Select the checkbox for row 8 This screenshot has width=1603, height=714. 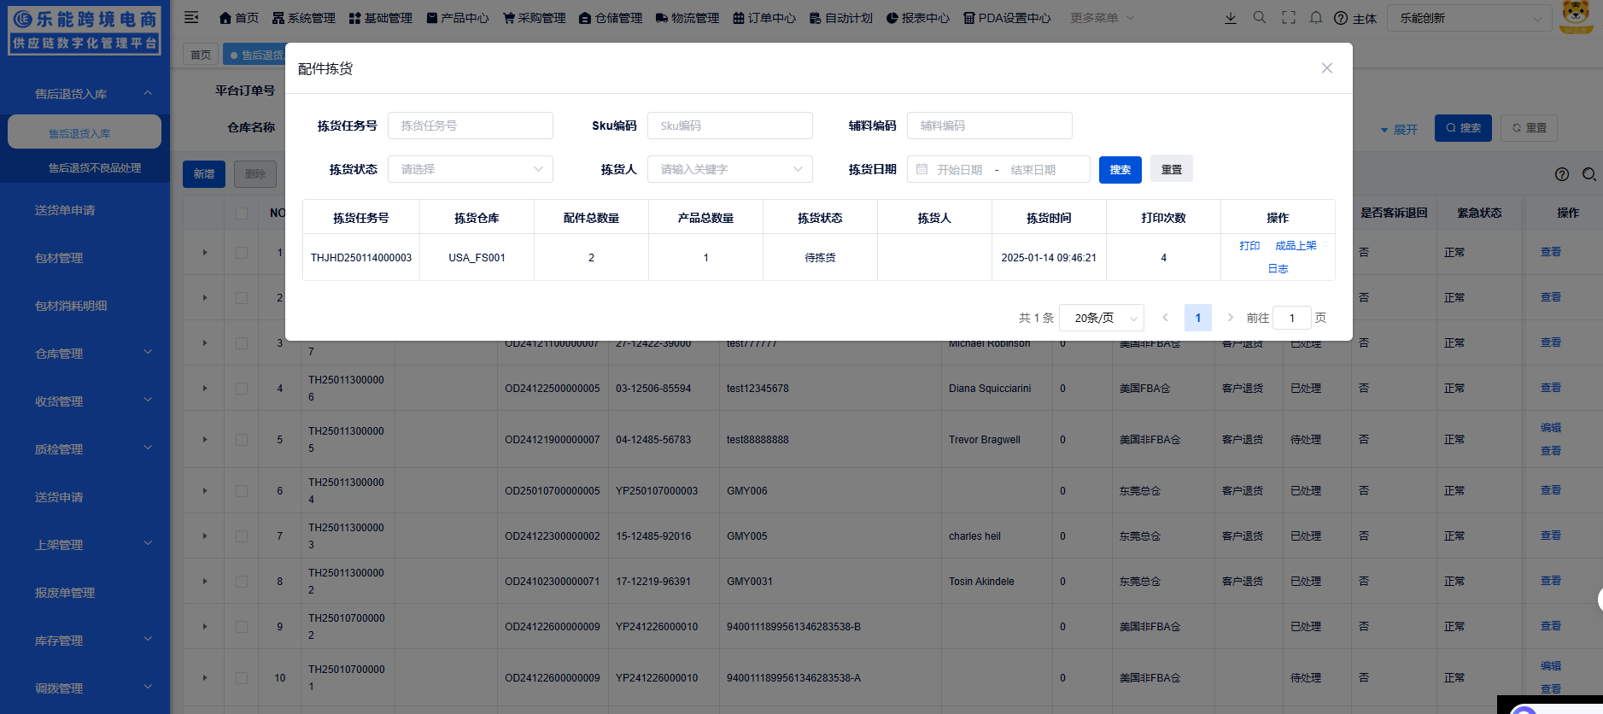pos(242,582)
